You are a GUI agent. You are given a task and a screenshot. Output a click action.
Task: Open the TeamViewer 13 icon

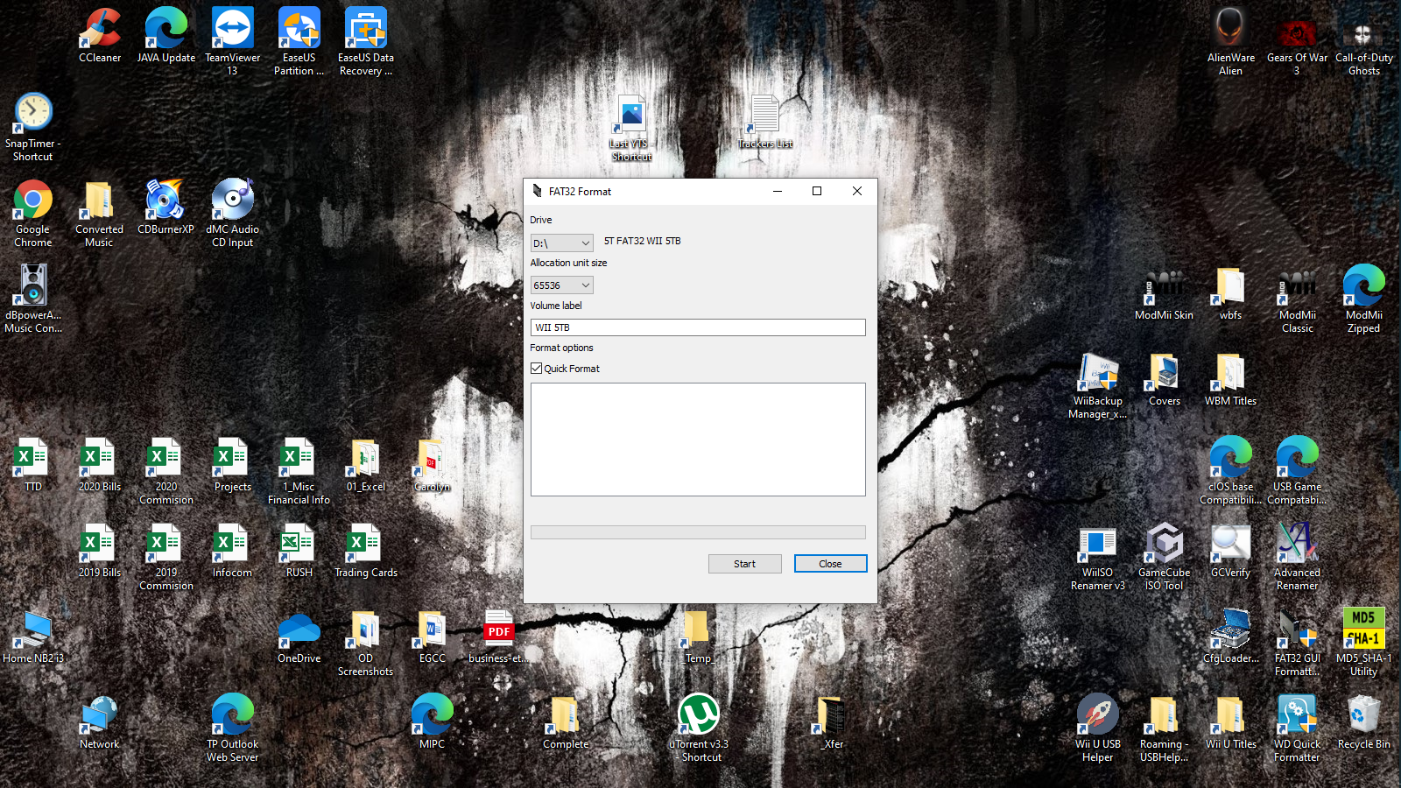(x=233, y=28)
